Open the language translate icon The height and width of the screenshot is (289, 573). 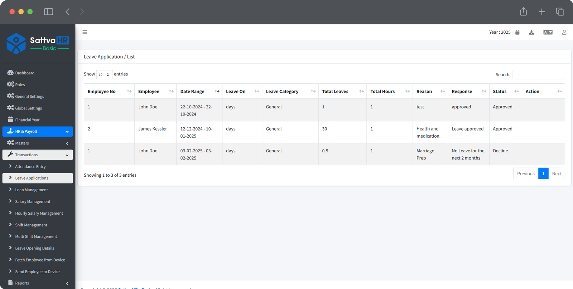pyautogui.click(x=548, y=32)
